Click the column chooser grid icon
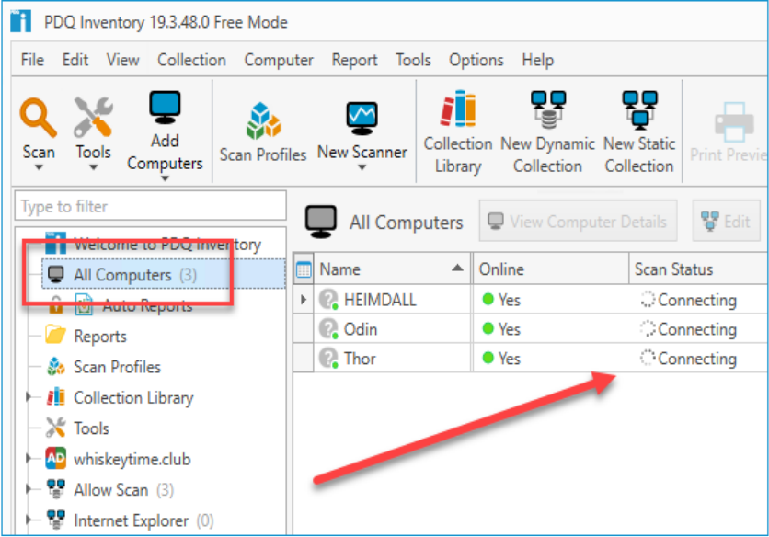Screen dimensions: 769x537 [304, 269]
